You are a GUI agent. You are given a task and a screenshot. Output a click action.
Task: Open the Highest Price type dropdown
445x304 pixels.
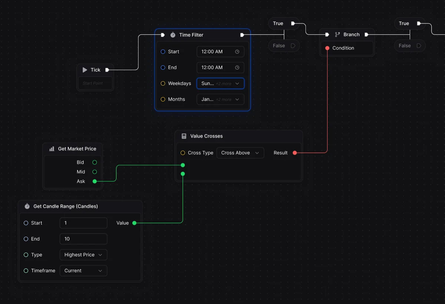83,255
